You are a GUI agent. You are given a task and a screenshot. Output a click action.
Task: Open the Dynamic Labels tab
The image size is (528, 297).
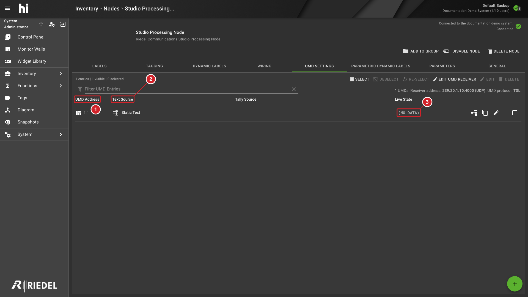click(x=210, y=66)
